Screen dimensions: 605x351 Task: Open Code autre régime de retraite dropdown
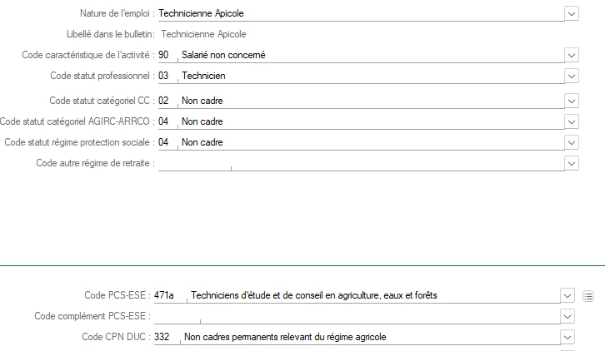571,163
